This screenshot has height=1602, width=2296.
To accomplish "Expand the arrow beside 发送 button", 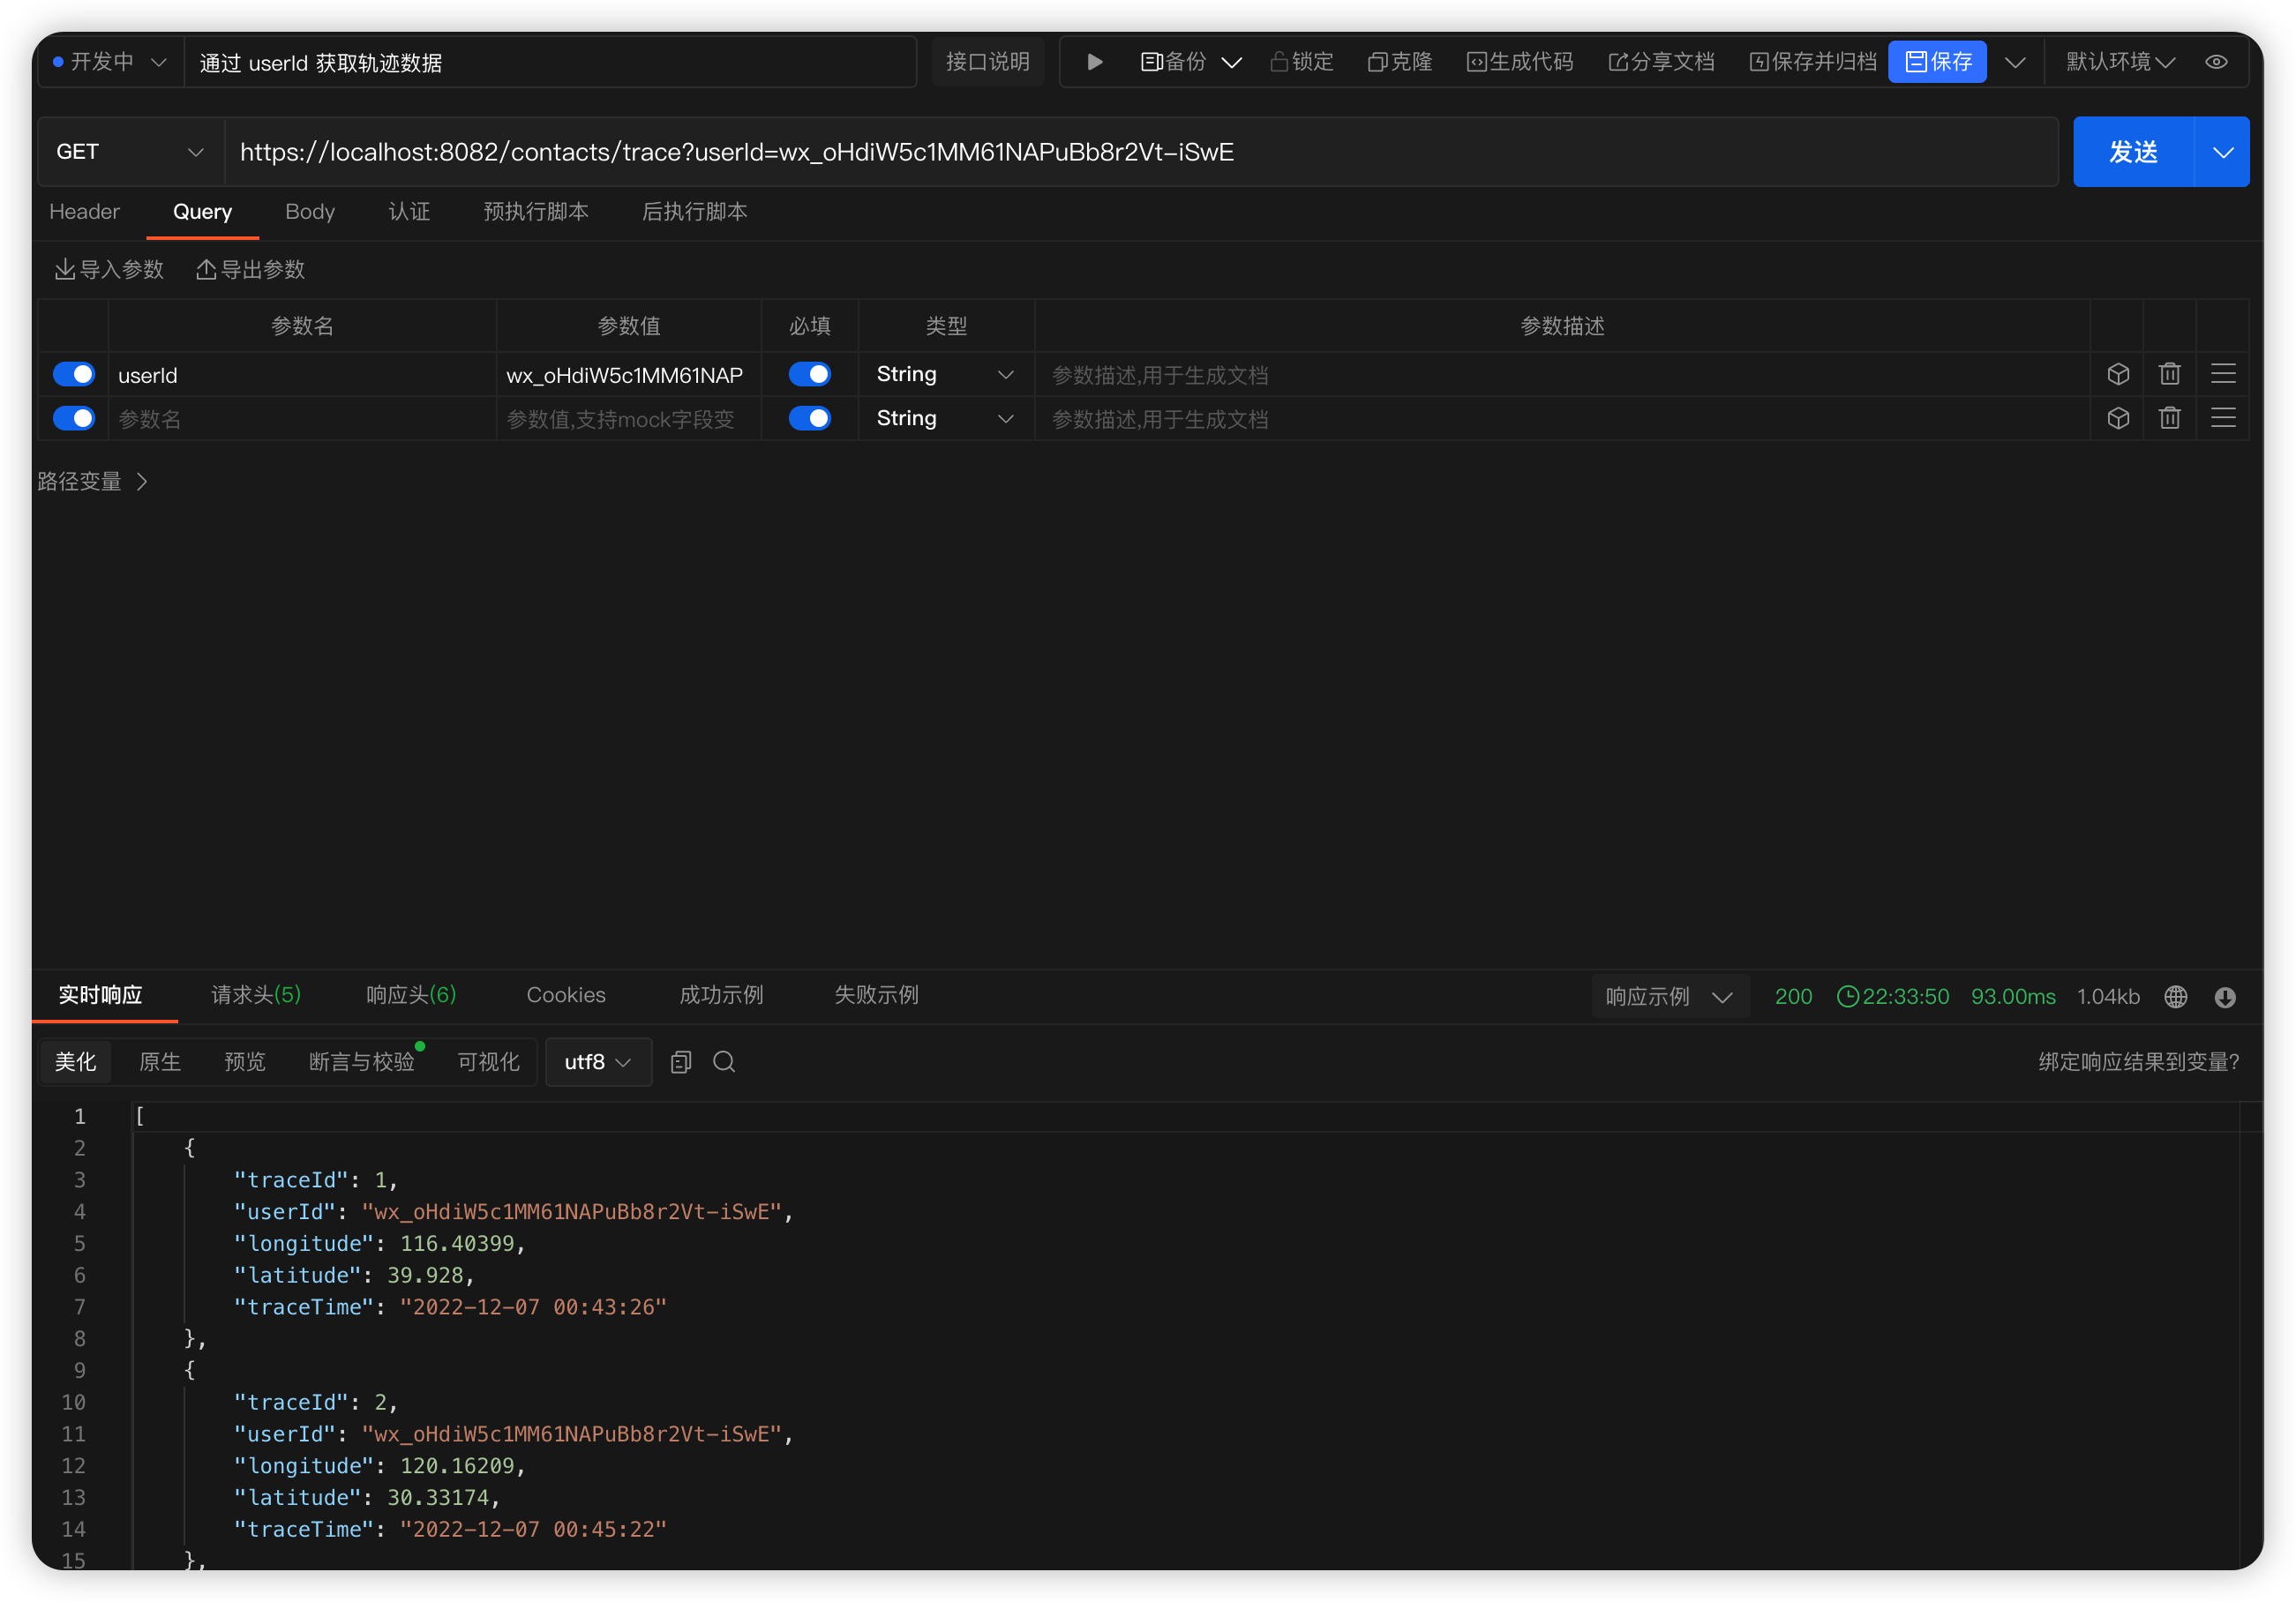I will [x=2222, y=152].
